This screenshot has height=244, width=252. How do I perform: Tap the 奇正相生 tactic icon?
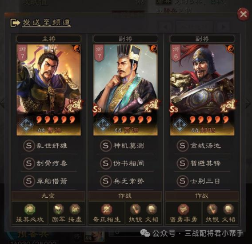pos(107,210)
